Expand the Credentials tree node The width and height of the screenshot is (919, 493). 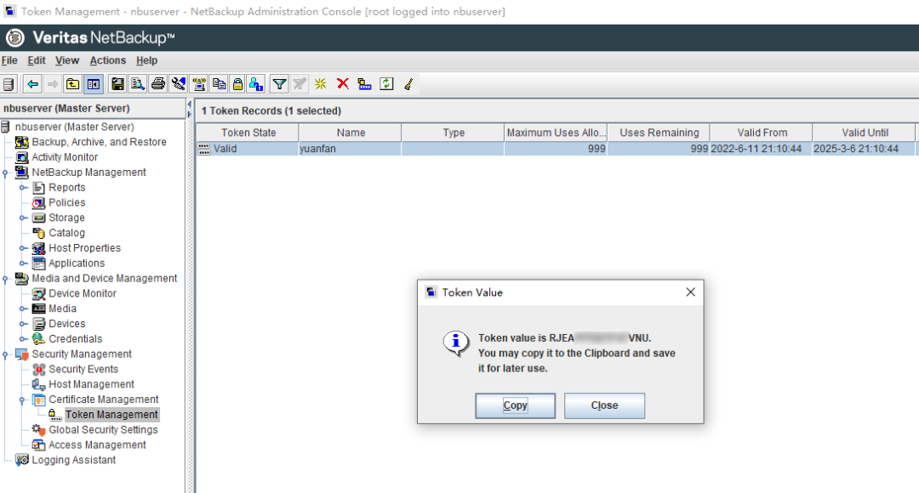tap(23, 339)
